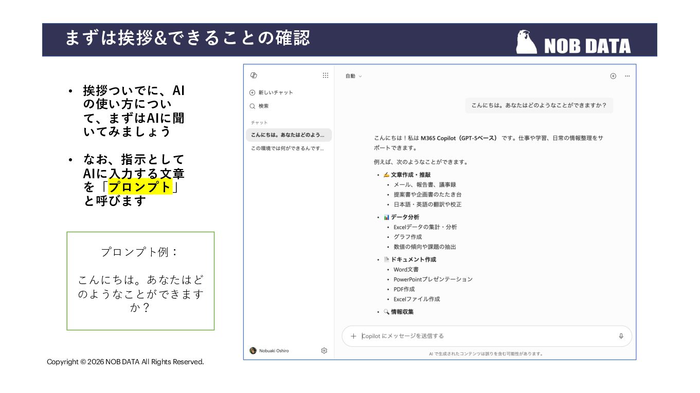Click the slide title まずは挨拶&できることの確認
Screen dimensions: 700x393
[188, 39]
